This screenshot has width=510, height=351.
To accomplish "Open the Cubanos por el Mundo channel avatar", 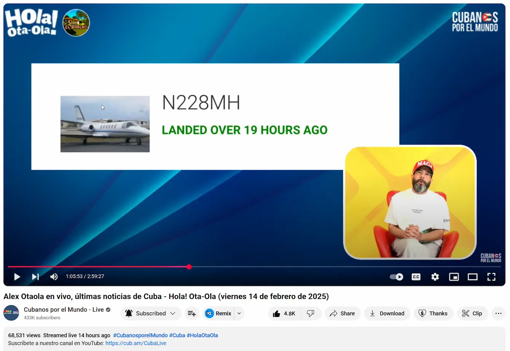I will [11, 313].
